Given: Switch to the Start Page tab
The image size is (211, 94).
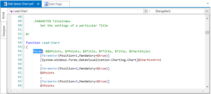Looking at the screenshot, I should point(56,4).
